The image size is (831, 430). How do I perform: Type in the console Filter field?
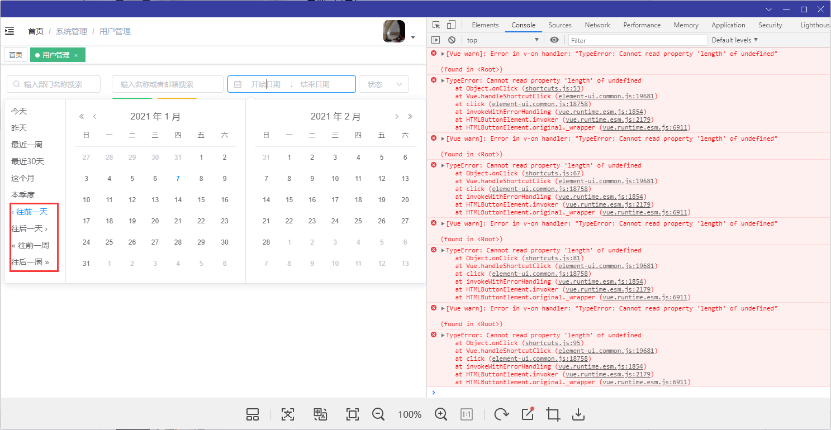pos(637,40)
